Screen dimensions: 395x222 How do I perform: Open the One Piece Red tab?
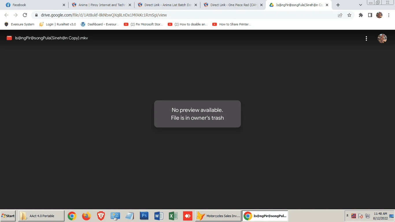(233, 5)
